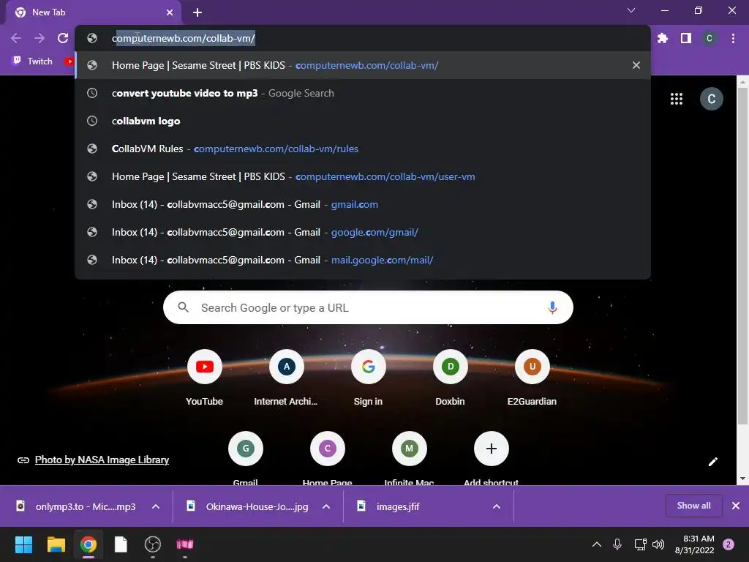Click Search Google or type a URL box
749x562 pixels.
pos(368,307)
